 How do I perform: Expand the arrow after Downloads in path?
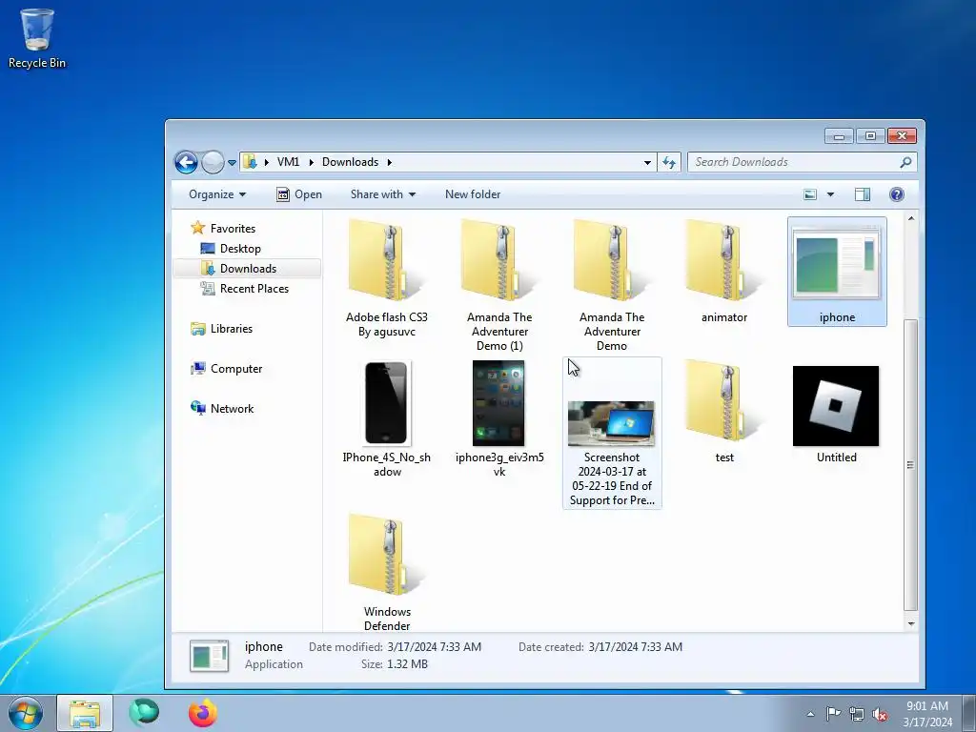coord(390,162)
